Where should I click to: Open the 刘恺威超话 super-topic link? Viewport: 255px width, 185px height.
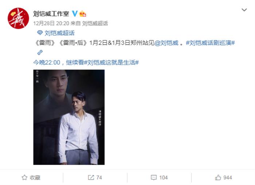click(x=59, y=33)
